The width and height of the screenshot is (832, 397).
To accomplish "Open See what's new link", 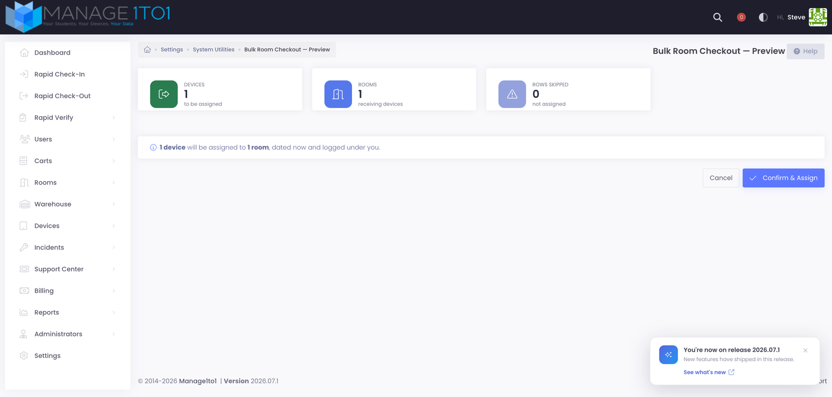I will [709, 372].
